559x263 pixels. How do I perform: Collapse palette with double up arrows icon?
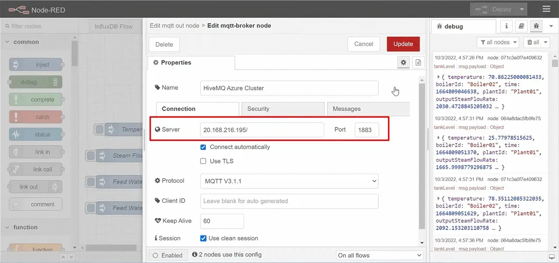[63, 257]
